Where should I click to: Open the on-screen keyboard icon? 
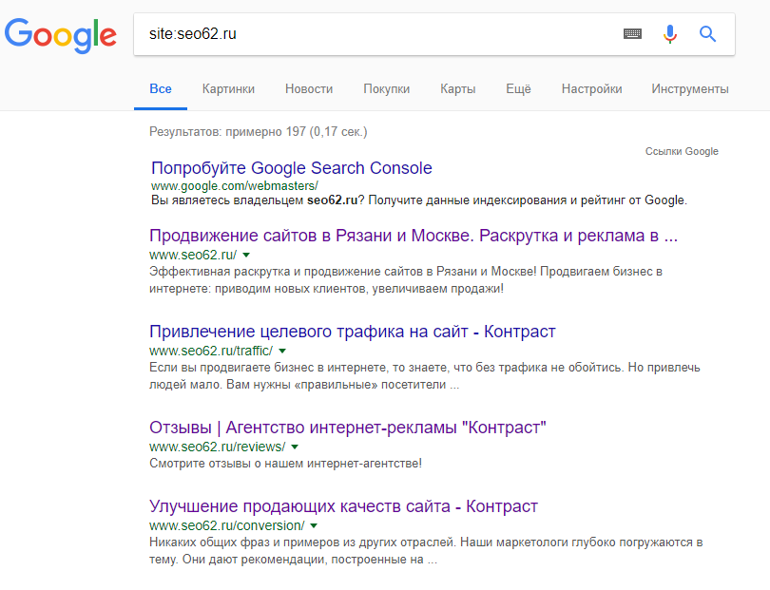[632, 34]
